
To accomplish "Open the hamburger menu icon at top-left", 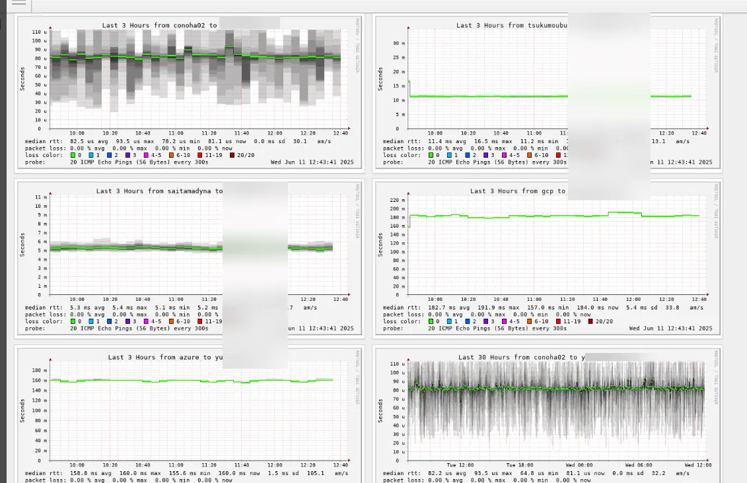I will coord(19,3).
